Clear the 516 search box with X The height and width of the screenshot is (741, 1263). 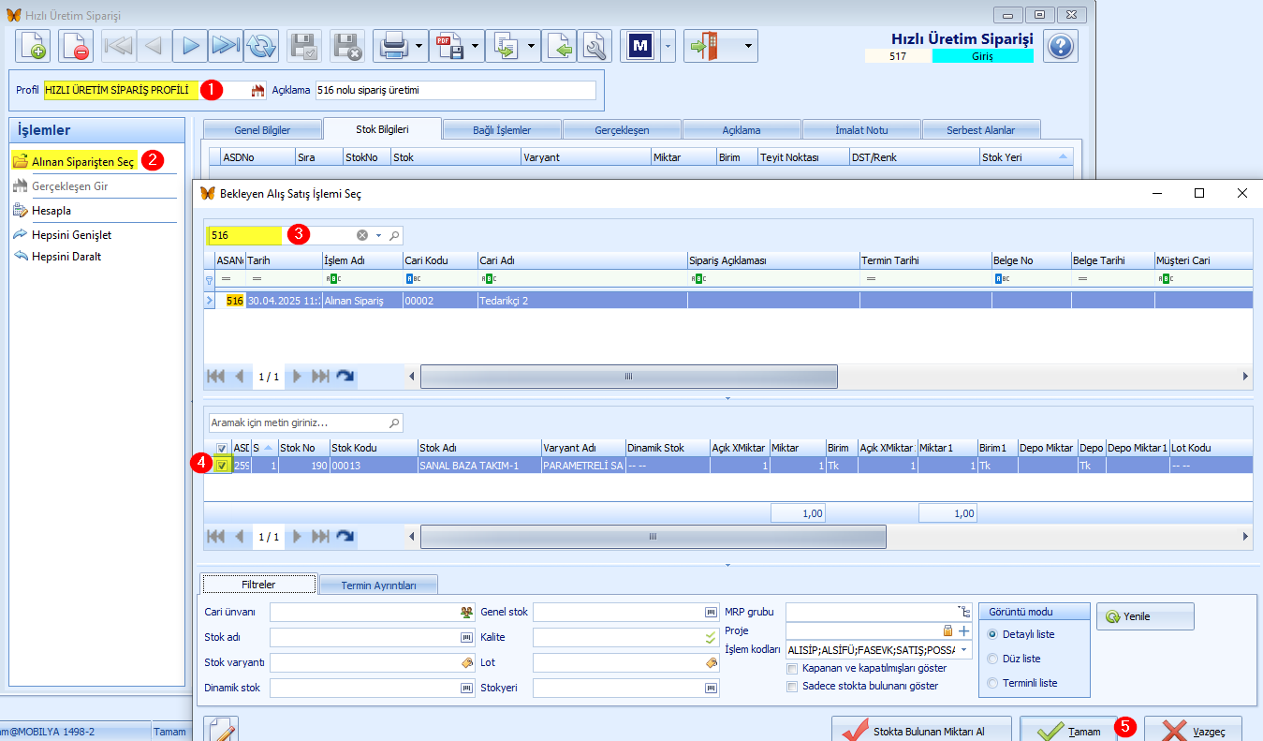click(x=362, y=235)
